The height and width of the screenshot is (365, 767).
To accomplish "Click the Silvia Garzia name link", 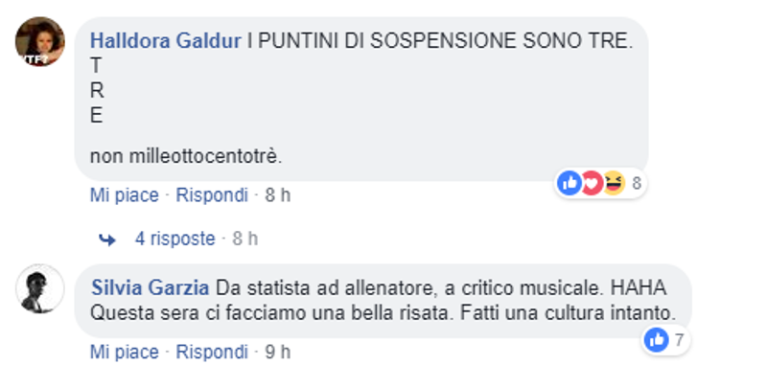I will tap(151, 288).
